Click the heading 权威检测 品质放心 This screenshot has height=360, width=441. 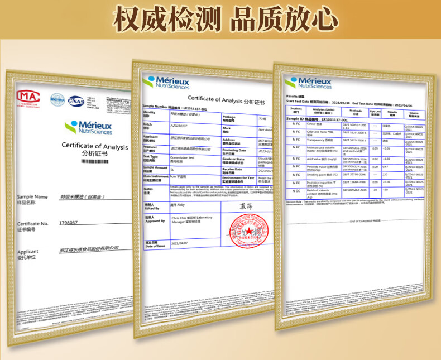(226, 18)
